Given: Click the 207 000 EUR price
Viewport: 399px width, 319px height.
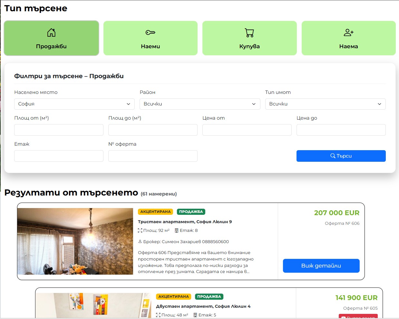Looking at the screenshot, I should click(x=337, y=213).
